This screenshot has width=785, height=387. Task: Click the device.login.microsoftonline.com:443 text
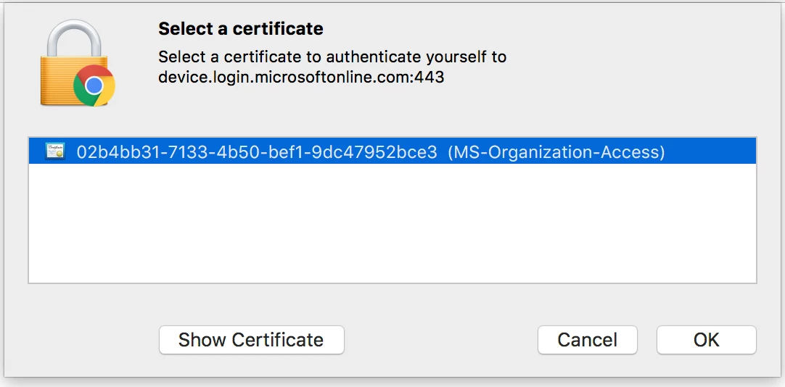pyautogui.click(x=301, y=77)
